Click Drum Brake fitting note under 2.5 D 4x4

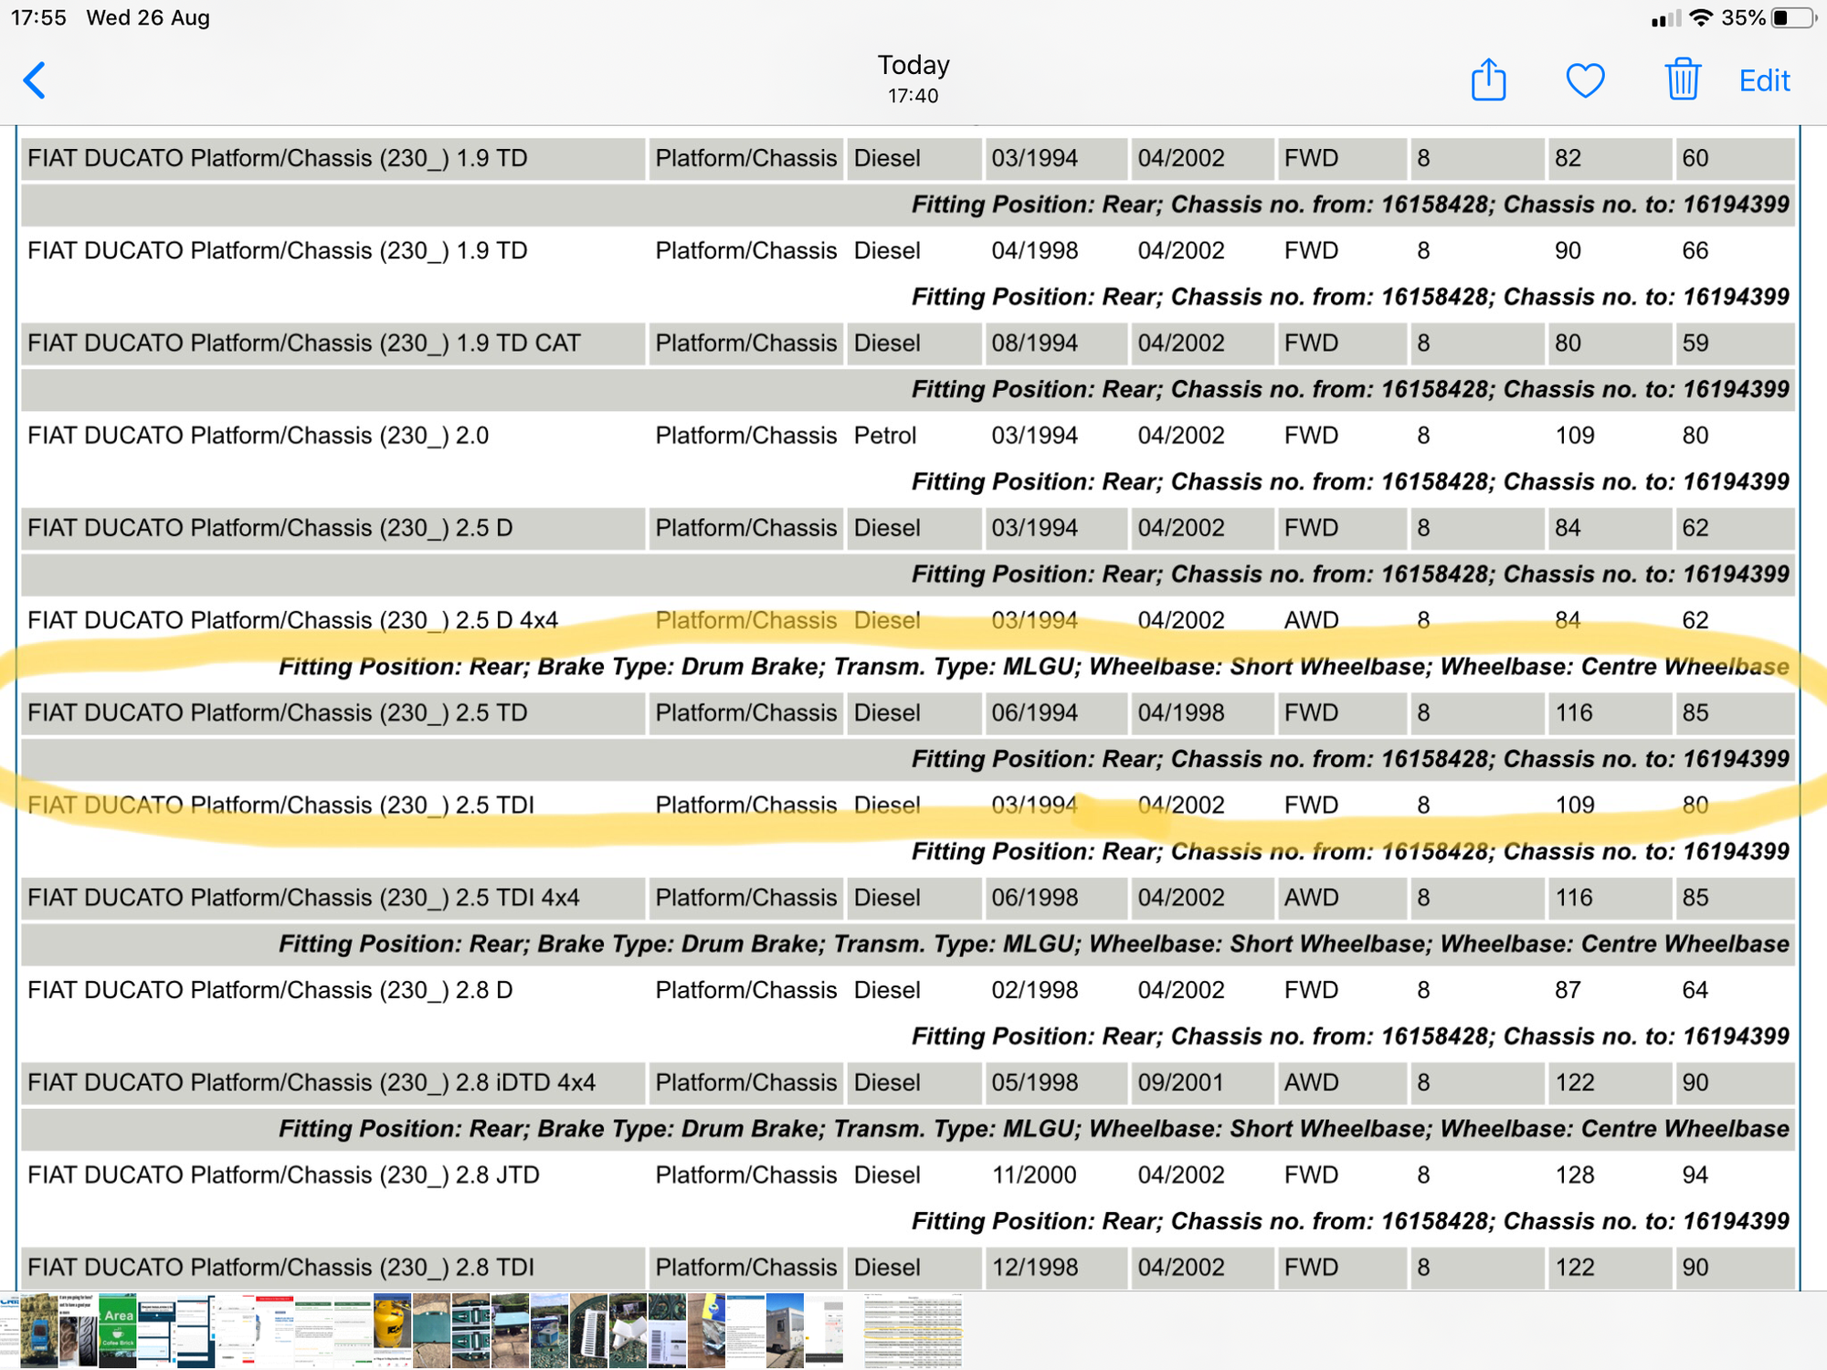(1034, 667)
